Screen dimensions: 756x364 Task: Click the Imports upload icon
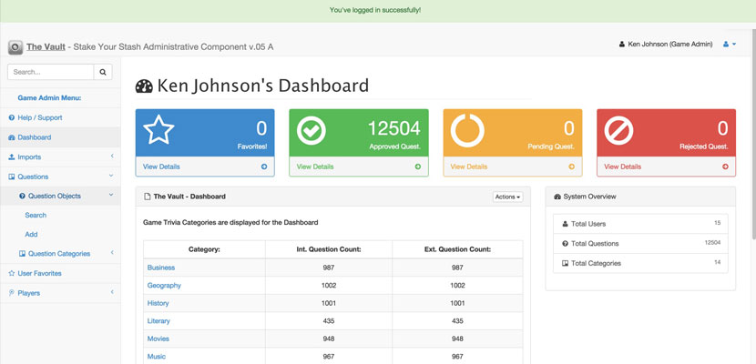click(x=12, y=157)
